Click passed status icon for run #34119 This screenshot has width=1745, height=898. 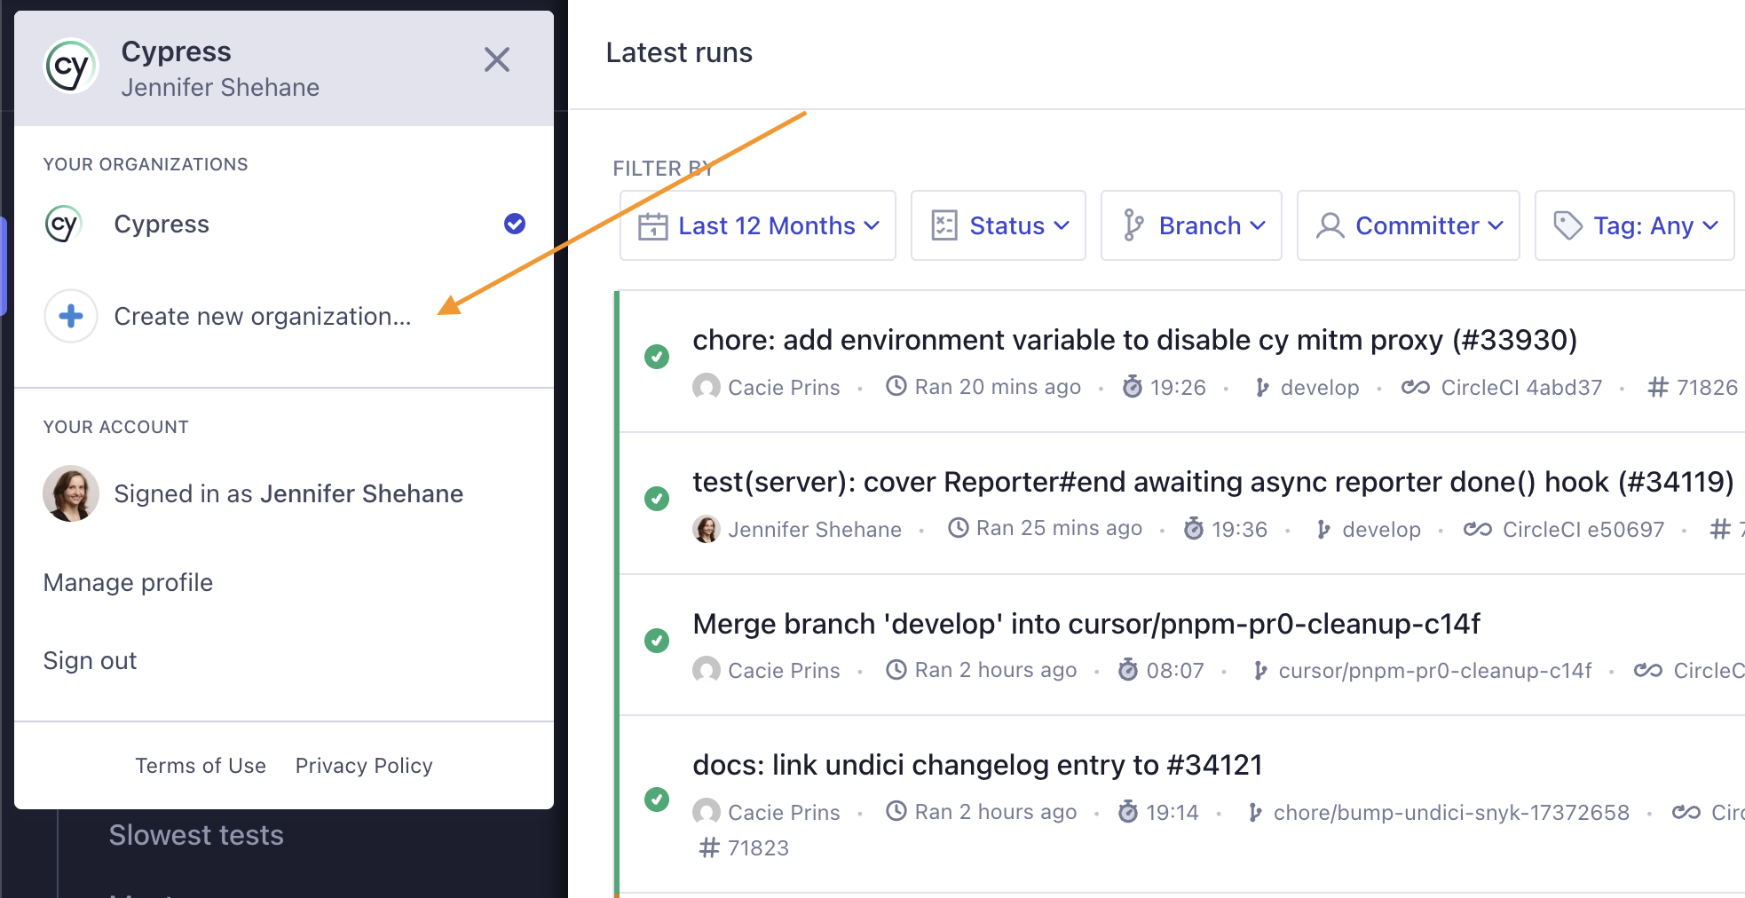coord(657,499)
